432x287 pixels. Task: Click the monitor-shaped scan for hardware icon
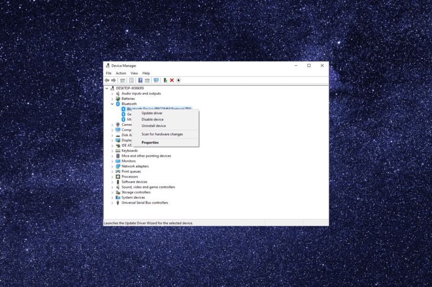[156, 80]
